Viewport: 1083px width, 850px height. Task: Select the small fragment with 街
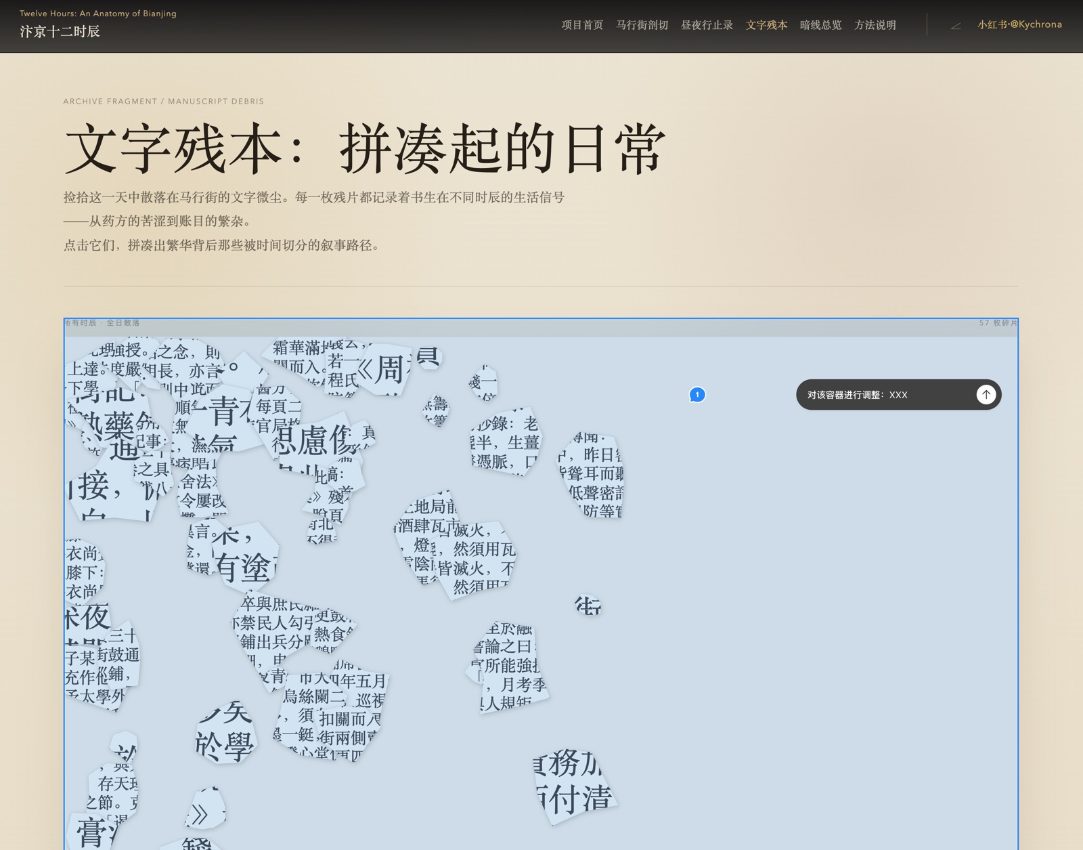(588, 605)
